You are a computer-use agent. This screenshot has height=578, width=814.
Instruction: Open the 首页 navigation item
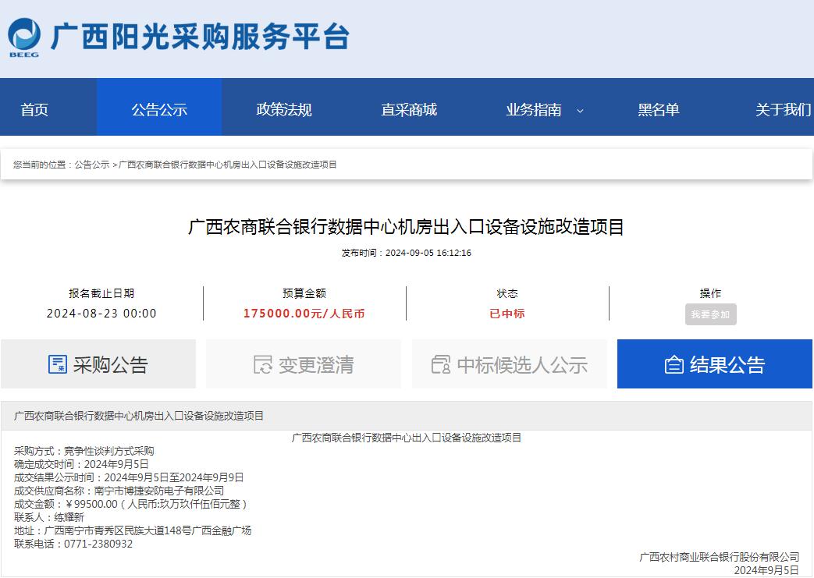tap(34, 109)
